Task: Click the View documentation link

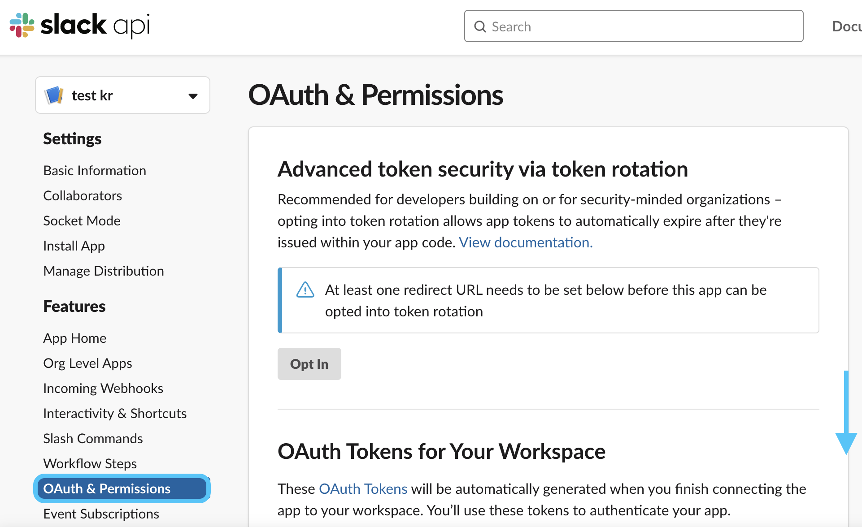Action: click(x=526, y=242)
